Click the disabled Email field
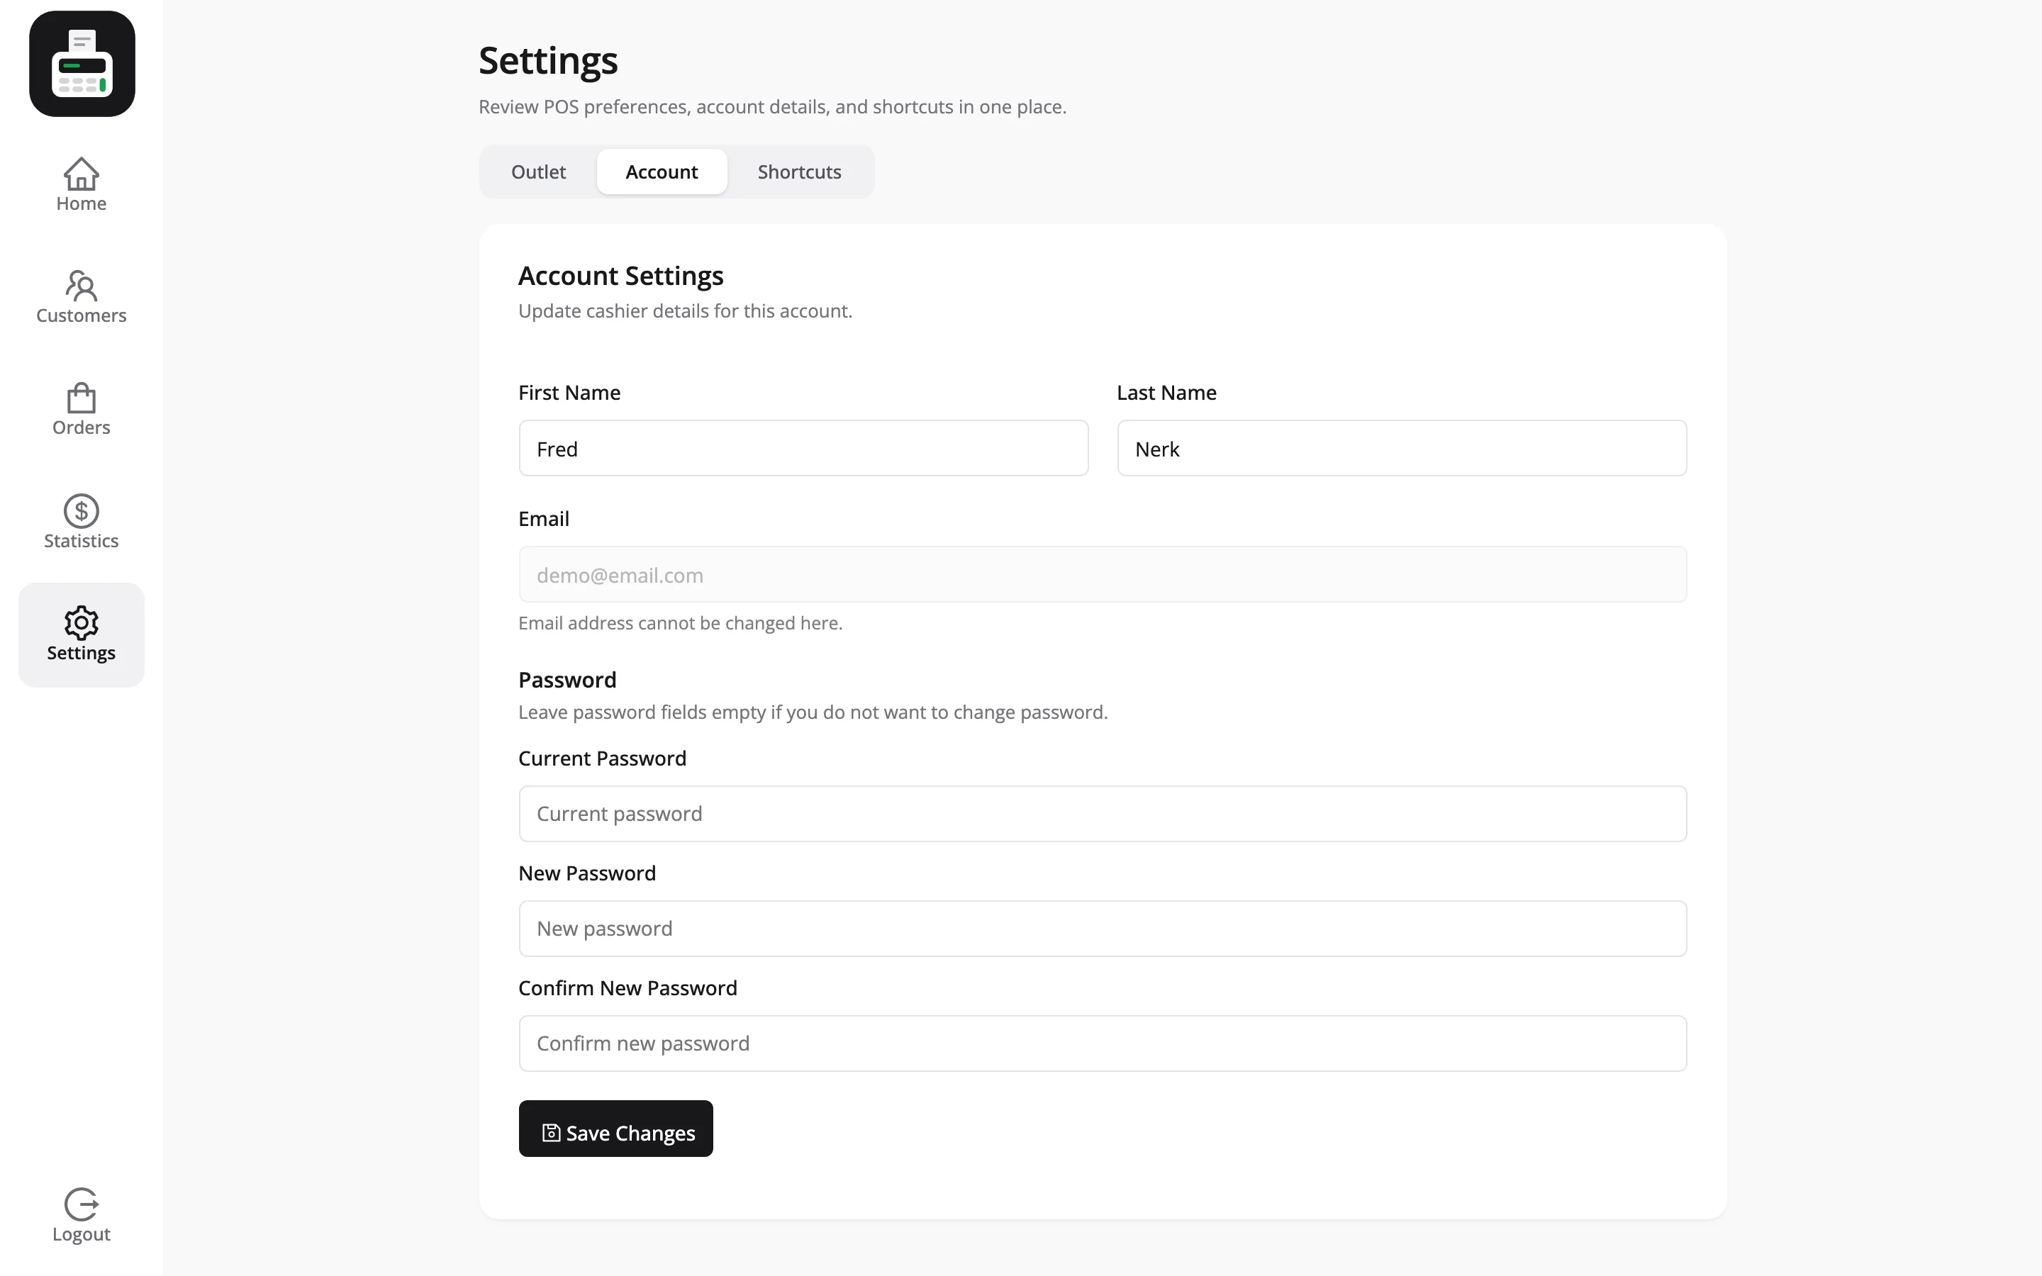This screenshot has width=2042, height=1276. pyautogui.click(x=1103, y=575)
